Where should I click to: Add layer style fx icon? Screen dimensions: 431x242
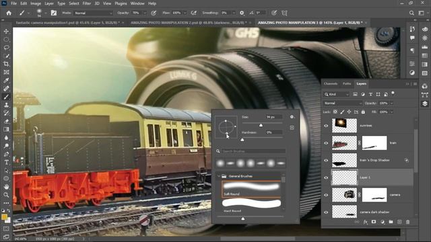tap(365, 222)
